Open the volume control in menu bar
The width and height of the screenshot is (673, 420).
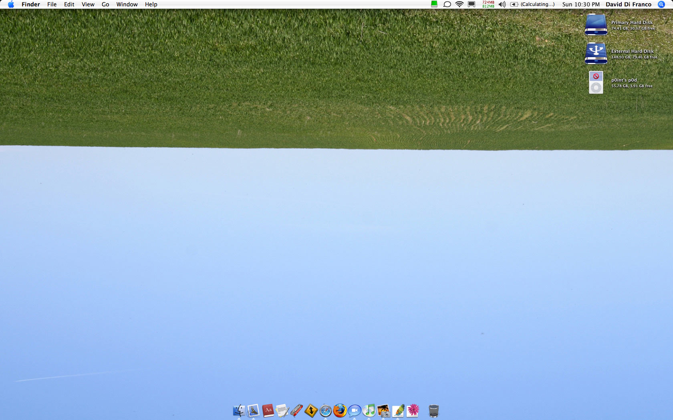pyautogui.click(x=502, y=4)
